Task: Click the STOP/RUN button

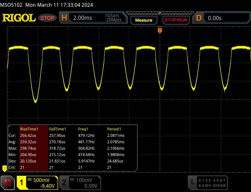Action: [x=176, y=20]
